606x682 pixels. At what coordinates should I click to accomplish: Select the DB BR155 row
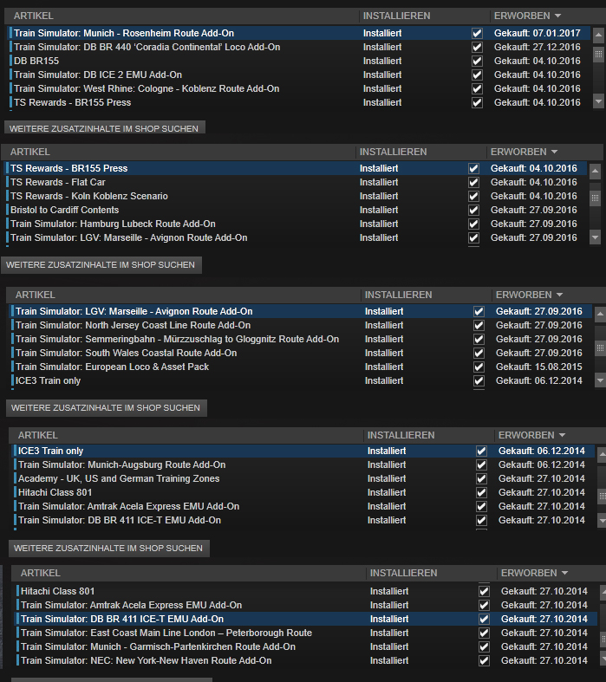click(299, 61)
